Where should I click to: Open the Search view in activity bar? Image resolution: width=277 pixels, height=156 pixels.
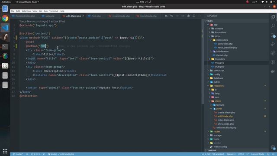click(273, 26)
